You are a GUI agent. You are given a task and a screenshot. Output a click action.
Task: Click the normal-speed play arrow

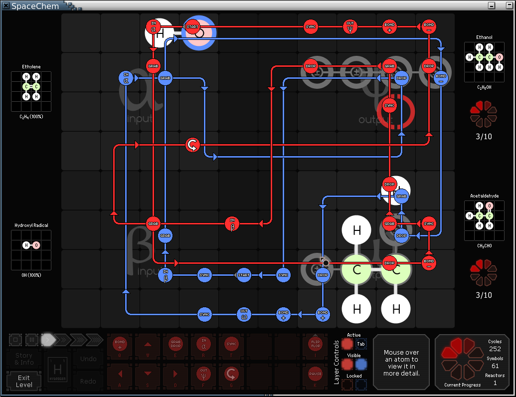point(48,340)
